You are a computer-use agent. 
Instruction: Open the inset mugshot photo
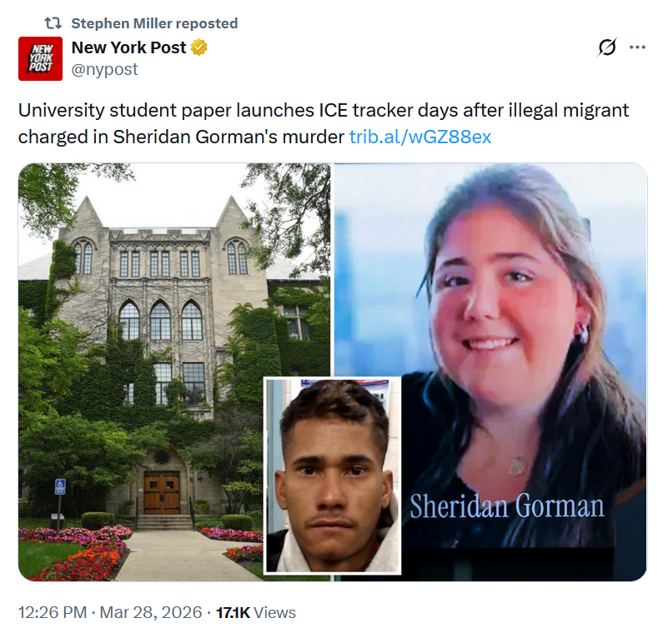[333, 476]
